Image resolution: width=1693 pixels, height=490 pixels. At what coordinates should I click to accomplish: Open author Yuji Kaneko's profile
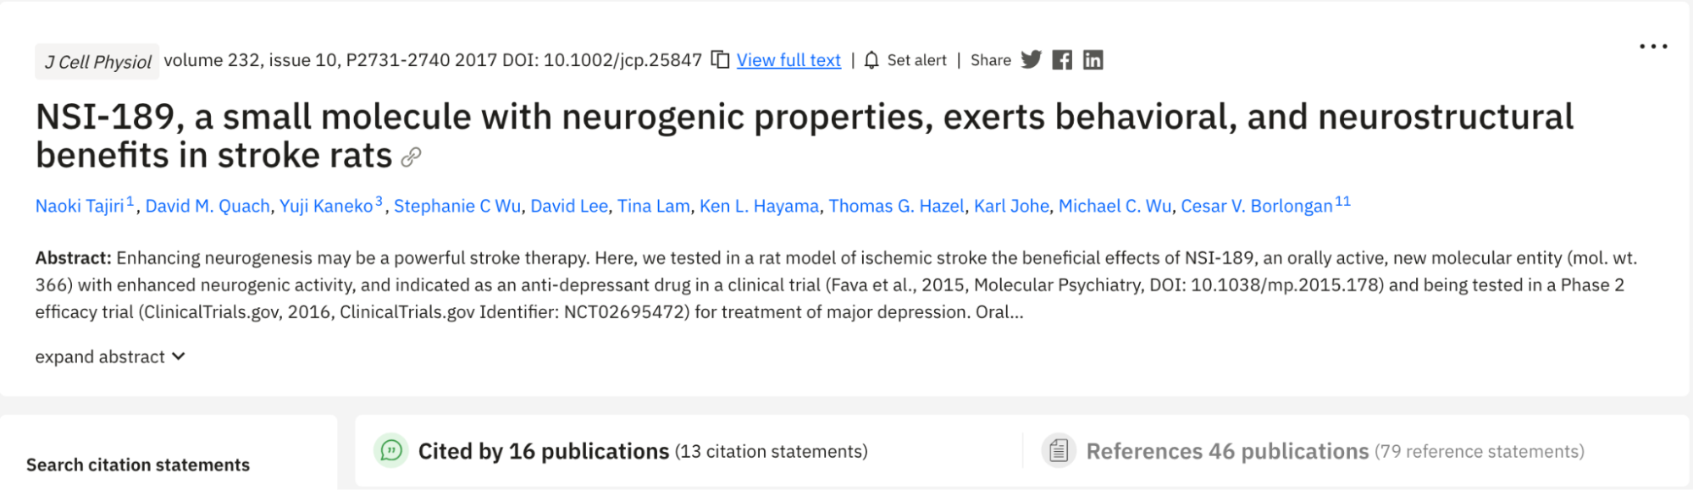(x=326, y=206)
